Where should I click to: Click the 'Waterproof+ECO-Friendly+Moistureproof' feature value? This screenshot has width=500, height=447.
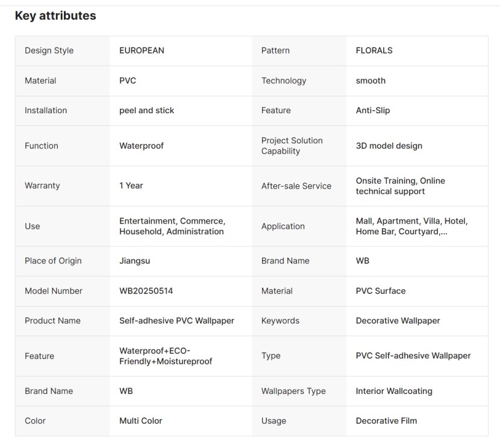pos(166,355)
